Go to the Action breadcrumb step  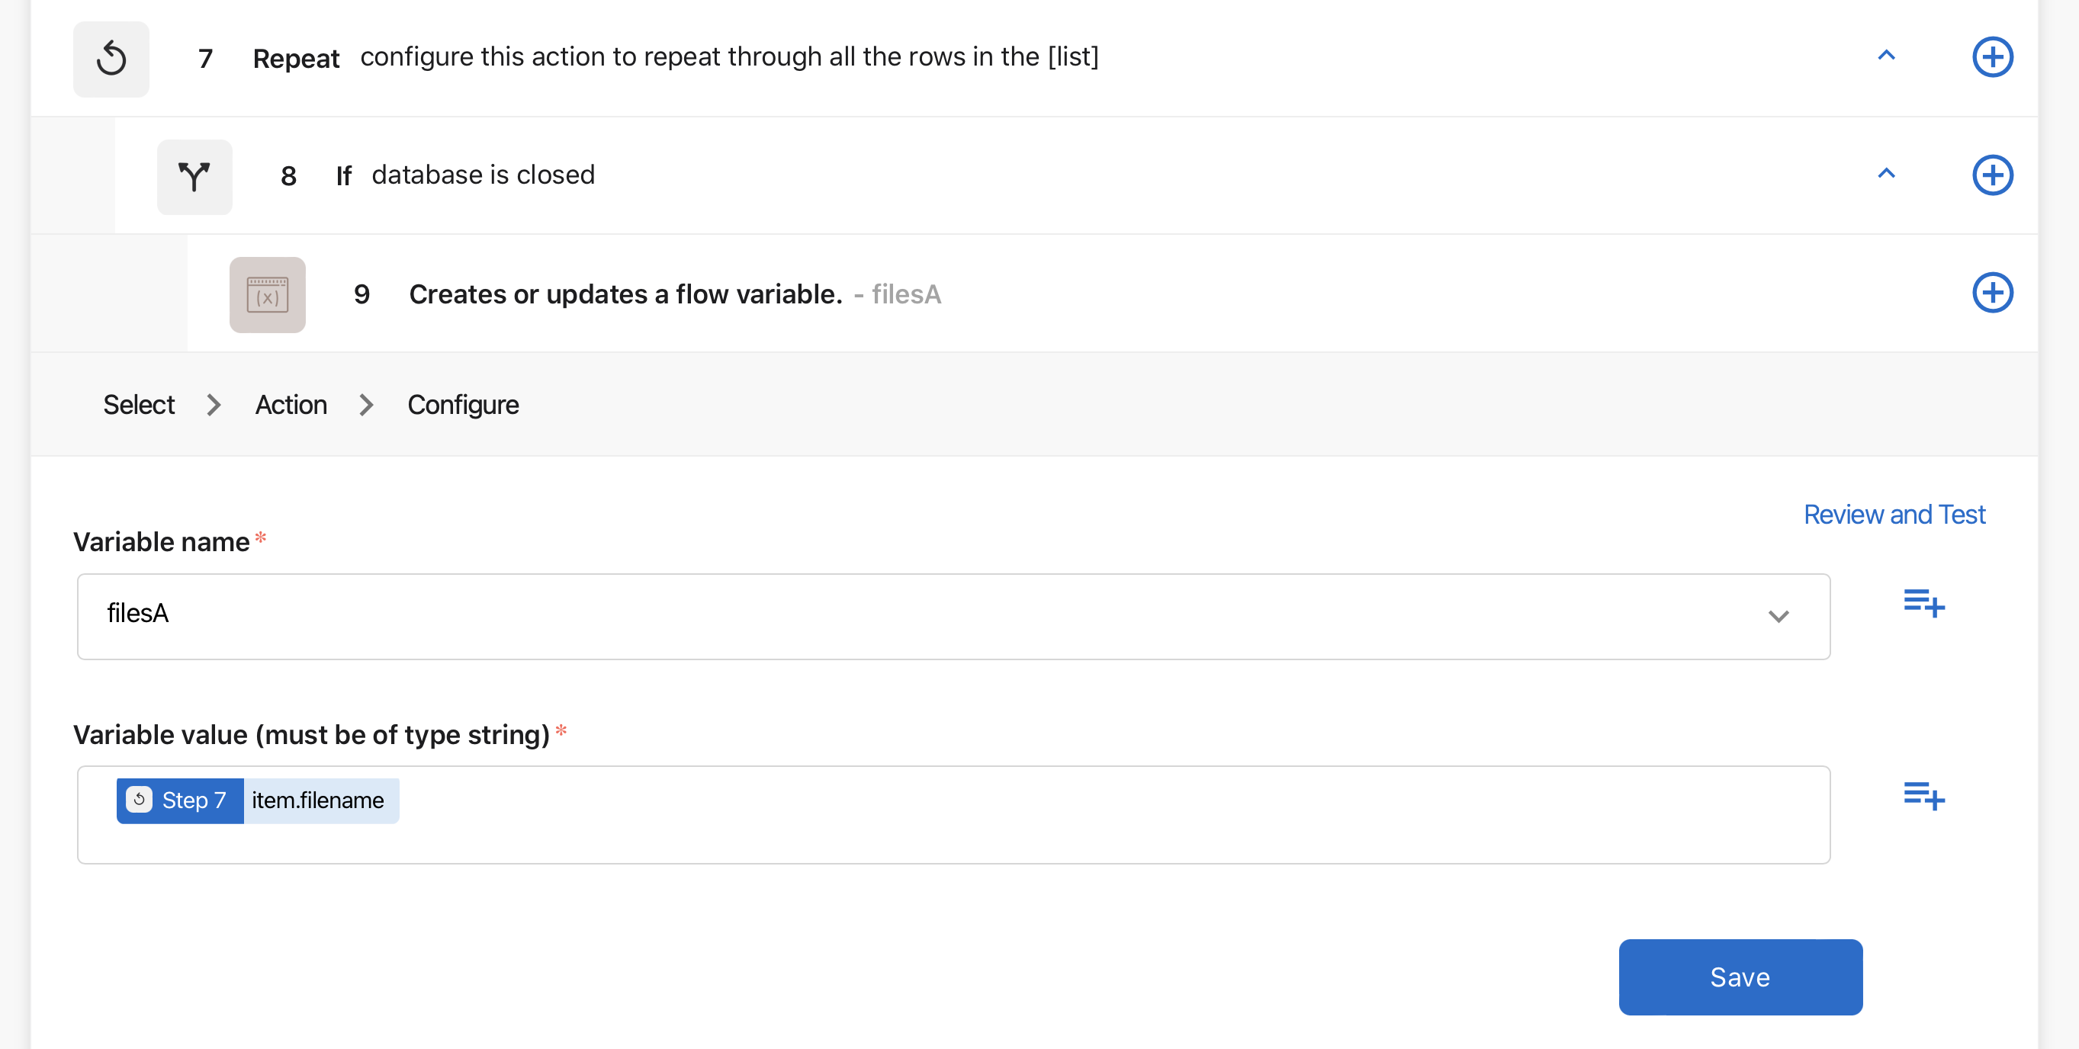click(x=291, y=404)
